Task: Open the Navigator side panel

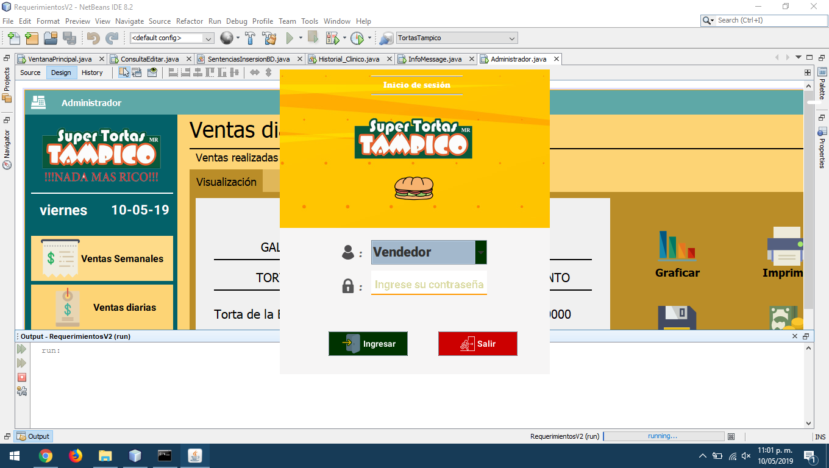Action: (7, 149)
